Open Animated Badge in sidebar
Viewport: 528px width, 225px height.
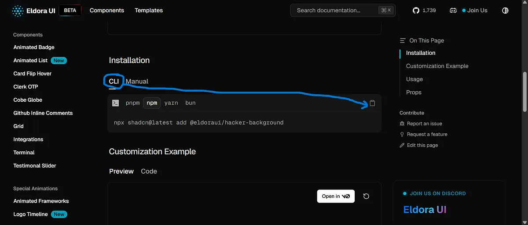pyautogui.click(x=34, y=47)
